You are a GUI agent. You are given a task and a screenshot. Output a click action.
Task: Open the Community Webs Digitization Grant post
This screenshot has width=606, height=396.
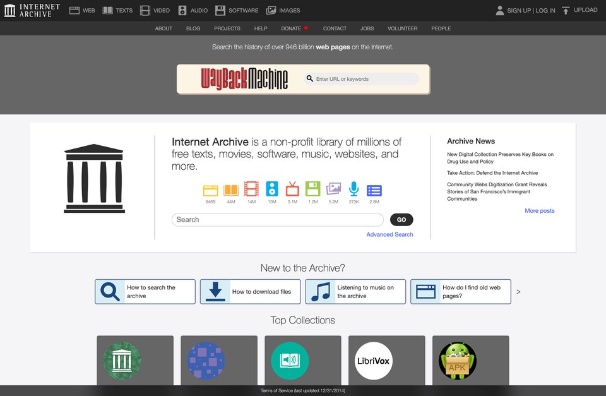tap(497, 191)
